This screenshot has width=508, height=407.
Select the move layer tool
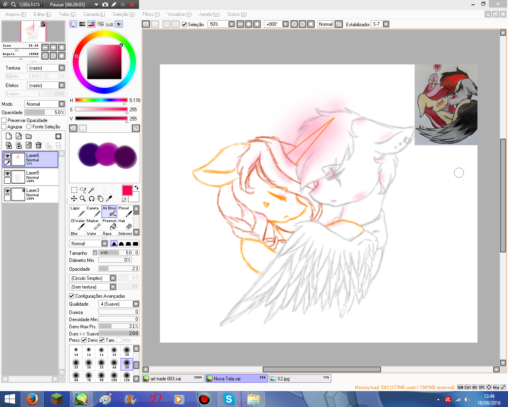point(74,198)
